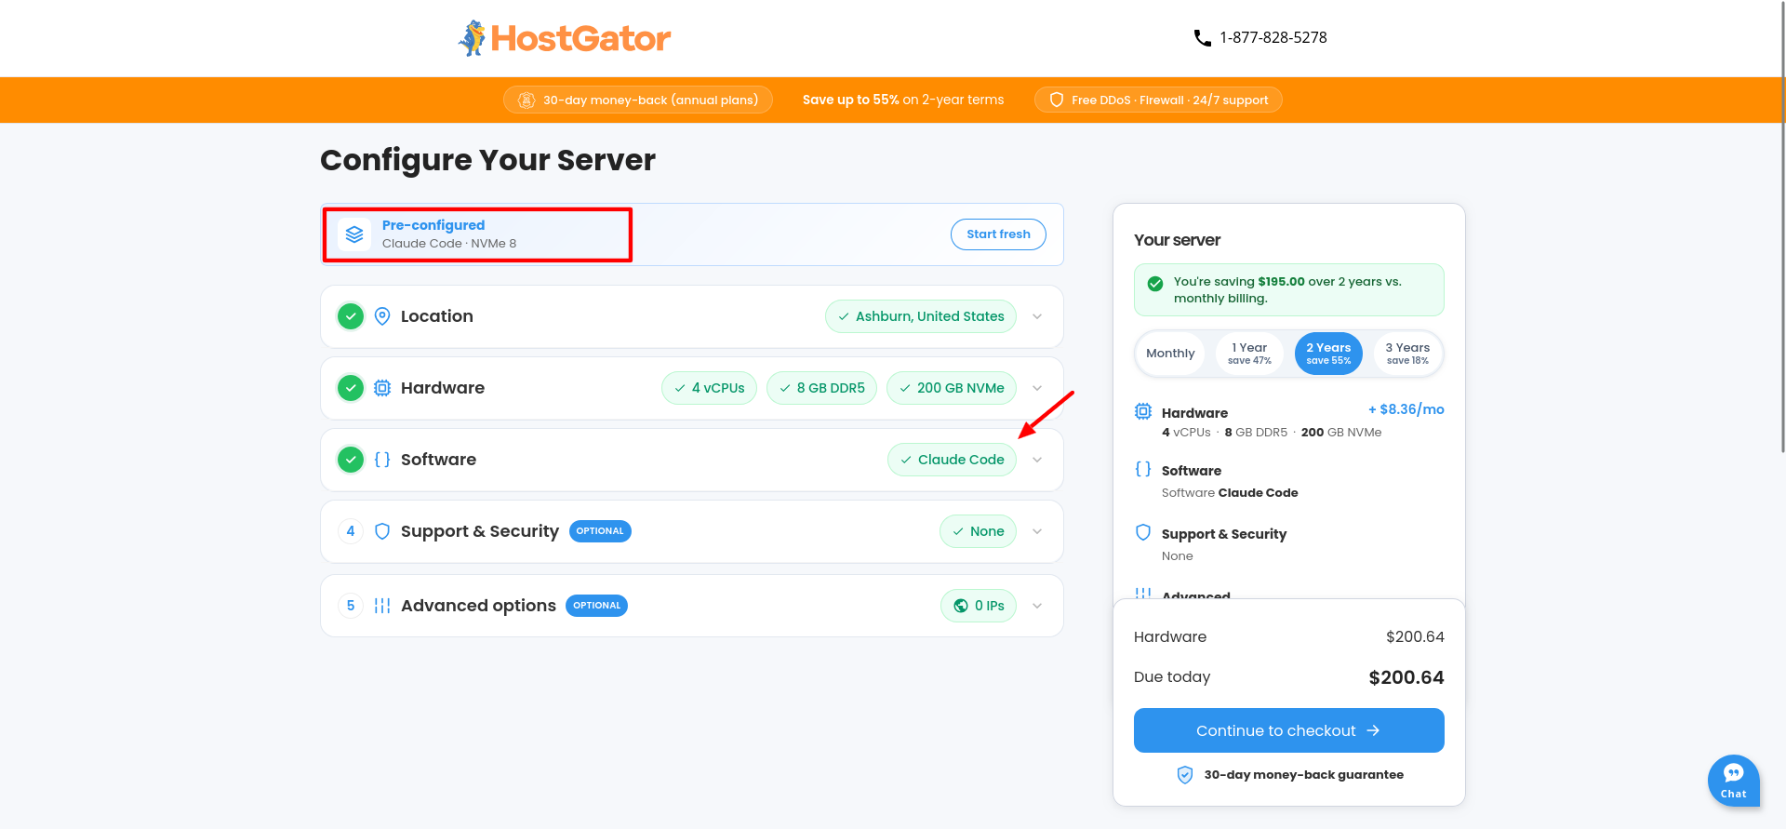
Task: Select 2 Years billing term
Action: click(x=1328, y=354)
